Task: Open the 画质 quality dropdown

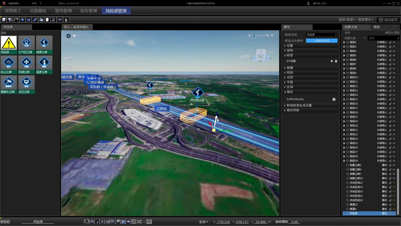Action: [347, 20]
